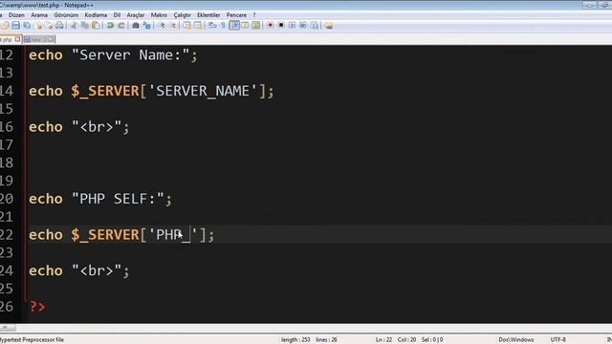Open the Dil menu
The height and width of the screenshot is (344, 612).
point(117,15)
